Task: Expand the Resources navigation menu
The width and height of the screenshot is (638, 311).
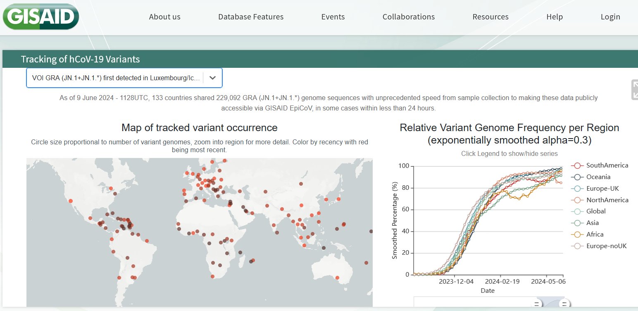Action: (490, 17)
